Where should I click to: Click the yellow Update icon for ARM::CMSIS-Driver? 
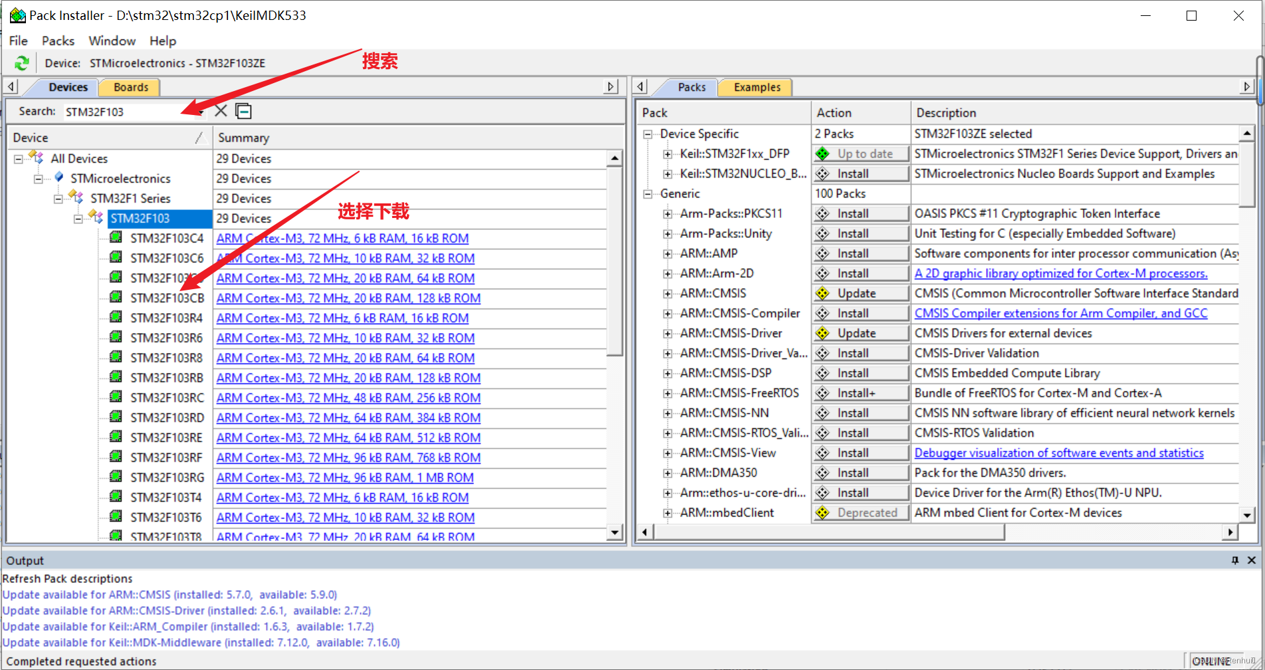(x=823, y=333)
